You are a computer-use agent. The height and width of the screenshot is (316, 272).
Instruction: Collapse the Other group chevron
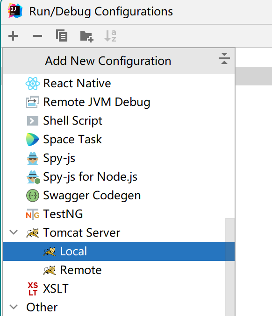14,307
